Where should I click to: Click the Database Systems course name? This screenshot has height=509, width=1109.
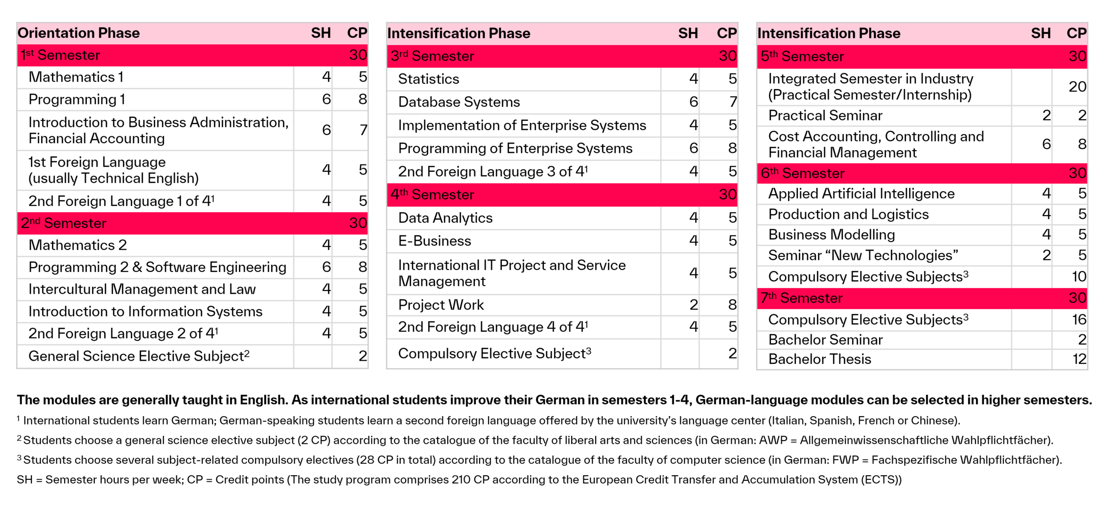(x=459, y=102)
